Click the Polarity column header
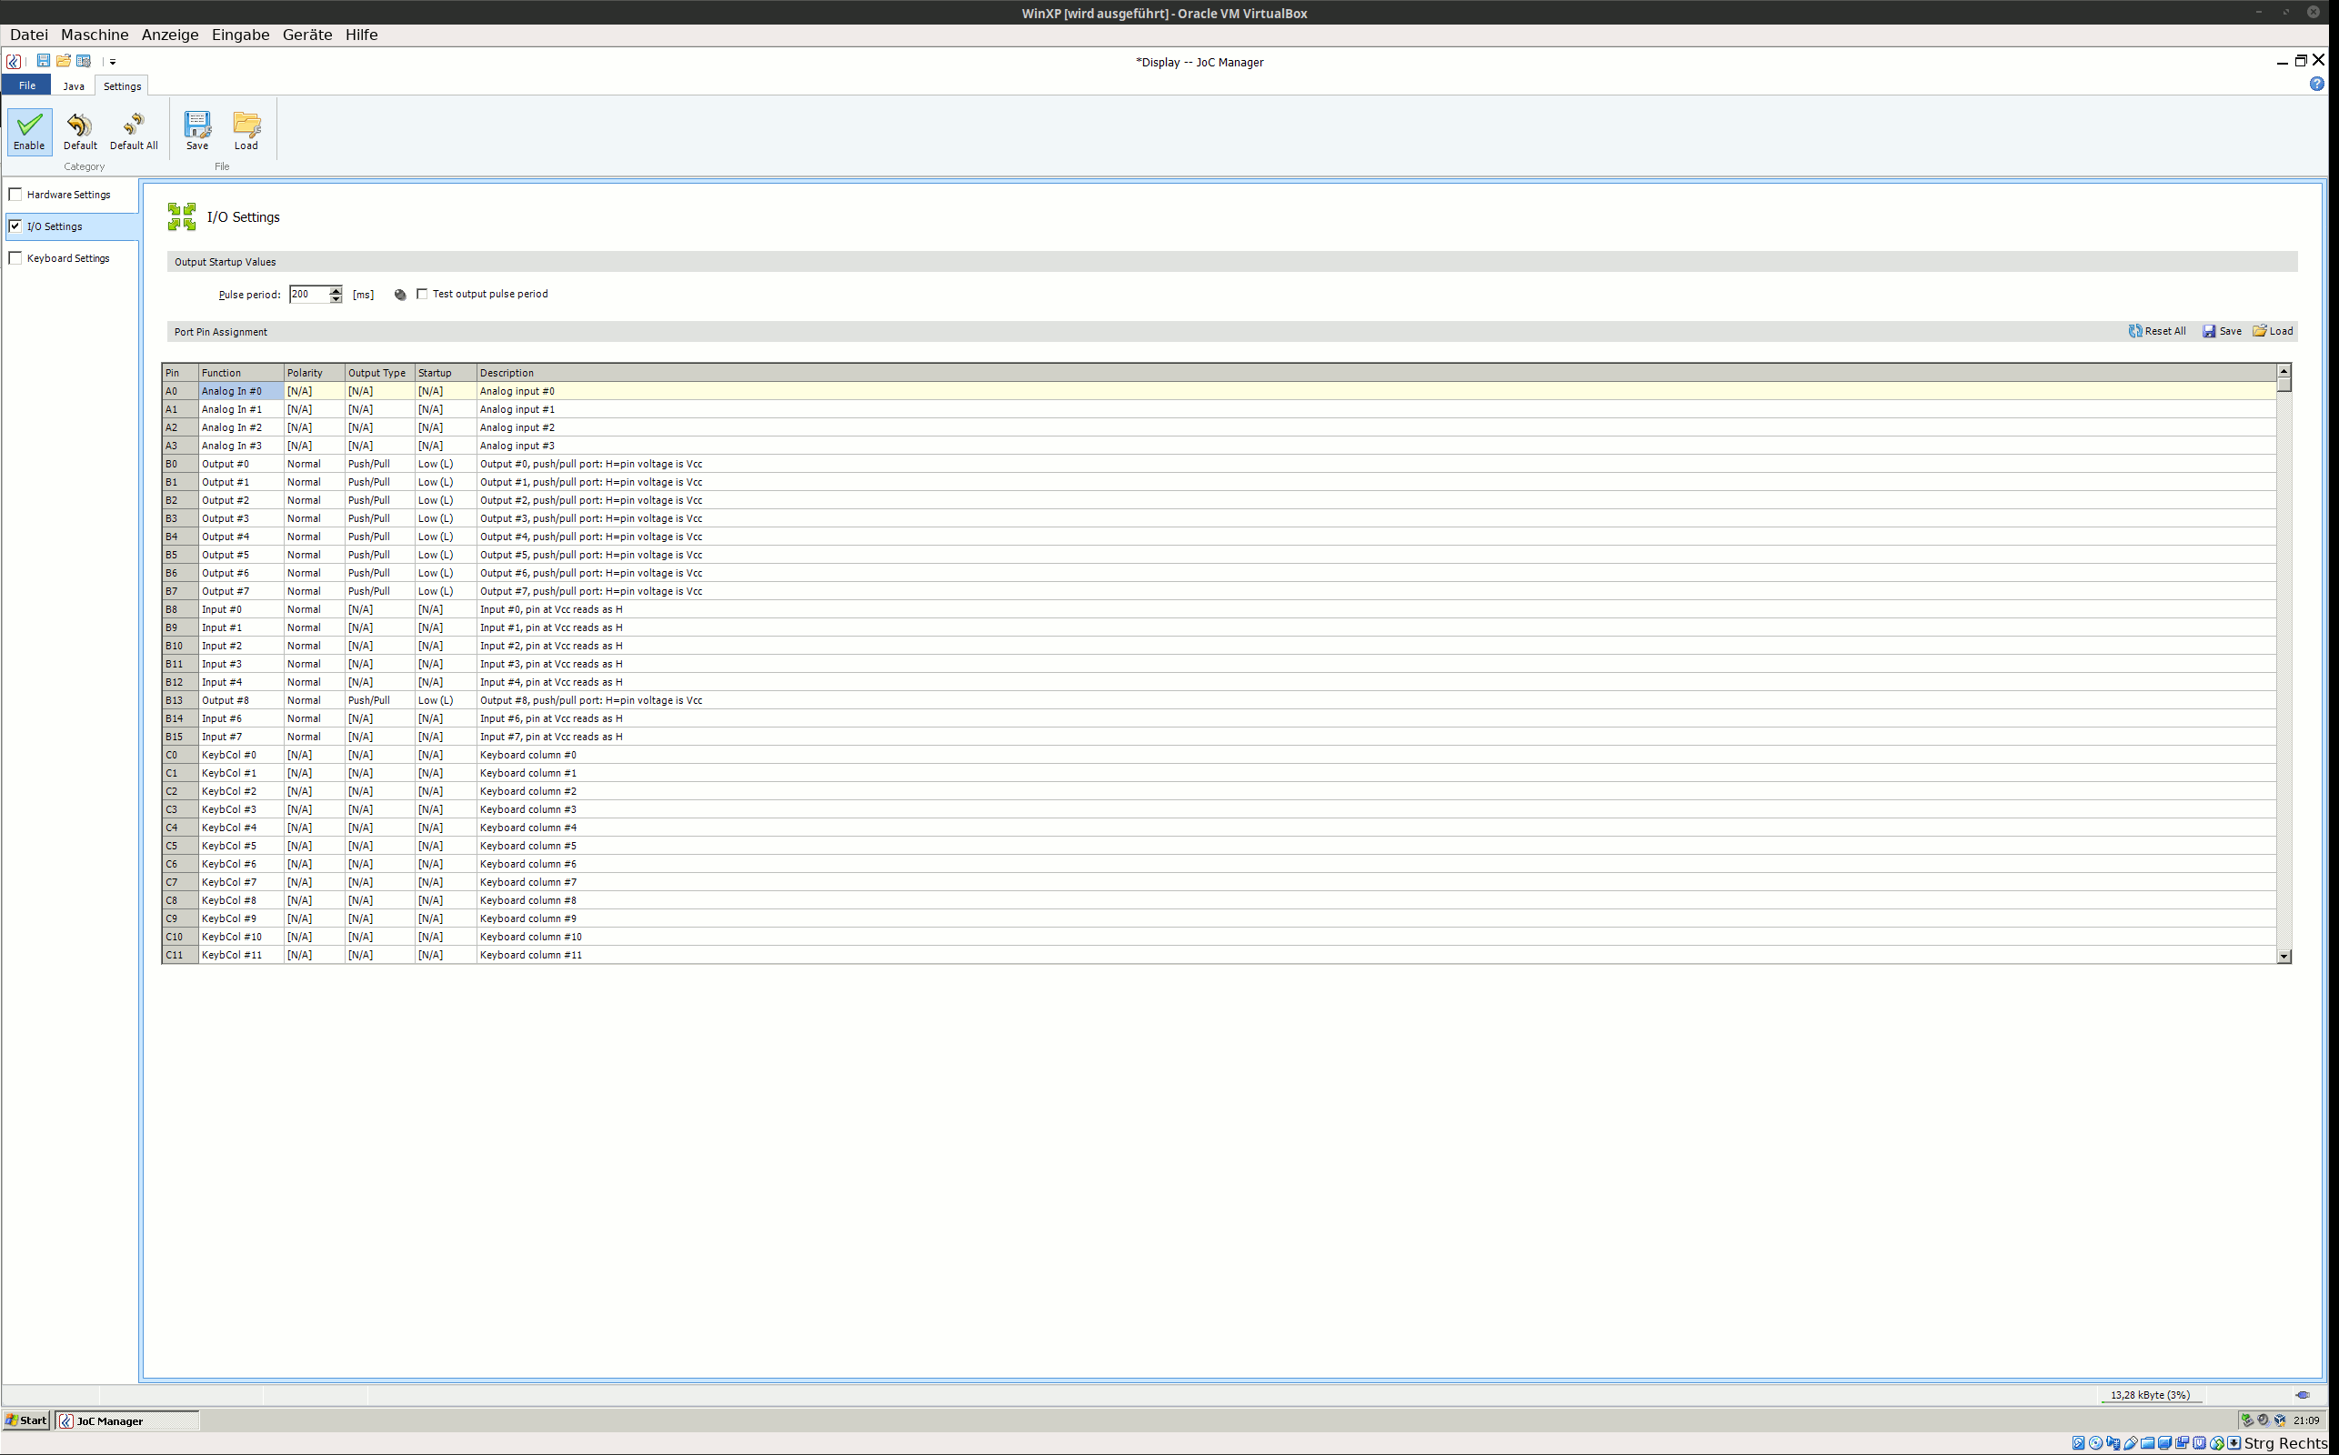The height and width of the screenshot is (1455, 2339). (x=314, y=374)
